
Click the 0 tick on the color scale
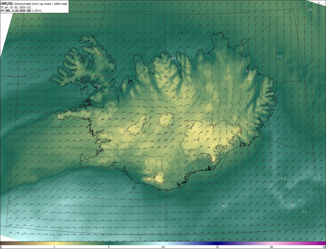1,247
